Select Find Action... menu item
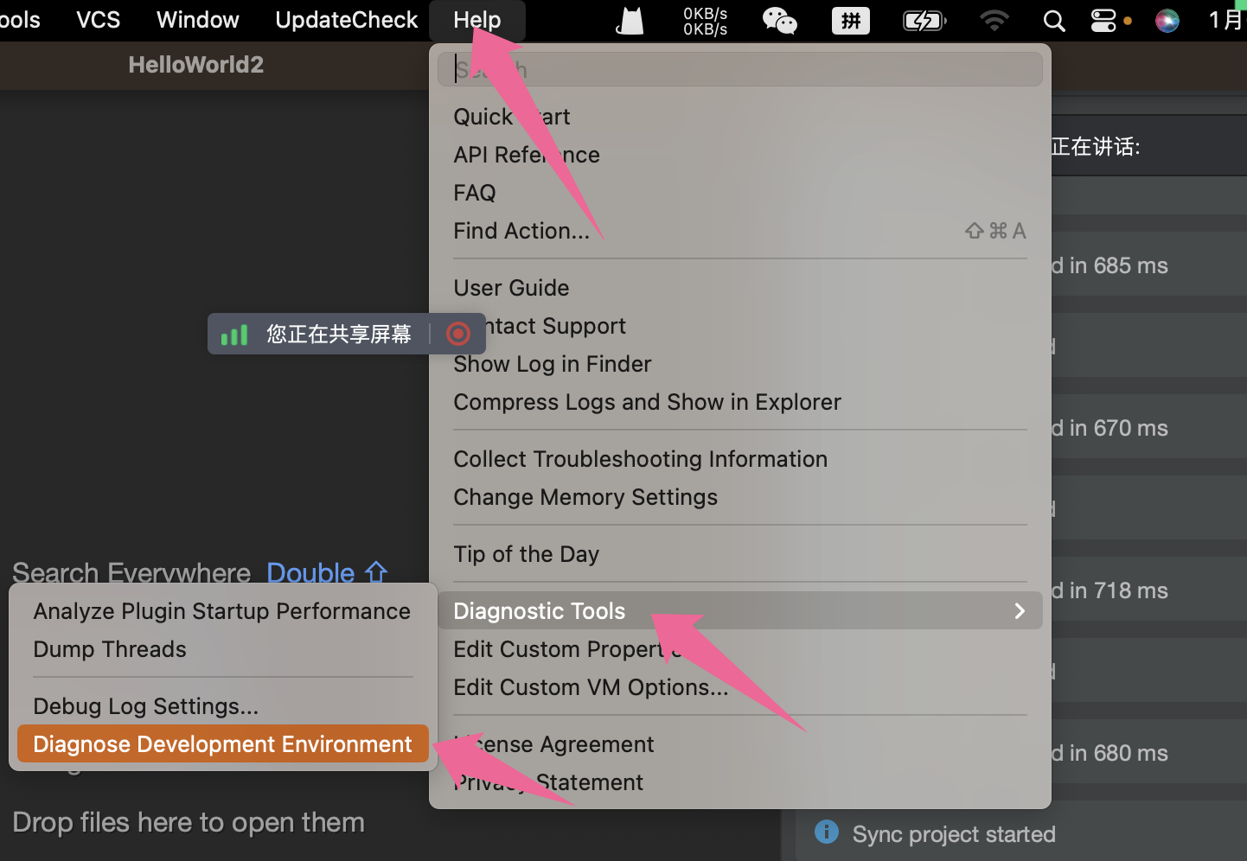Image resolution: width=1247 pixels, height=861 pixels. [x=739, y=231]
